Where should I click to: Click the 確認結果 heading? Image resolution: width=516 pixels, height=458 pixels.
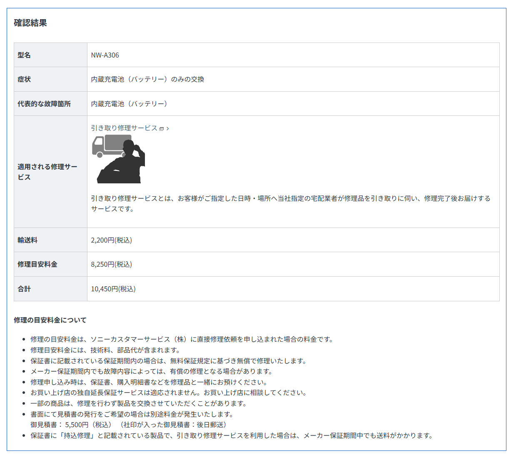click(x=30, y=23)
